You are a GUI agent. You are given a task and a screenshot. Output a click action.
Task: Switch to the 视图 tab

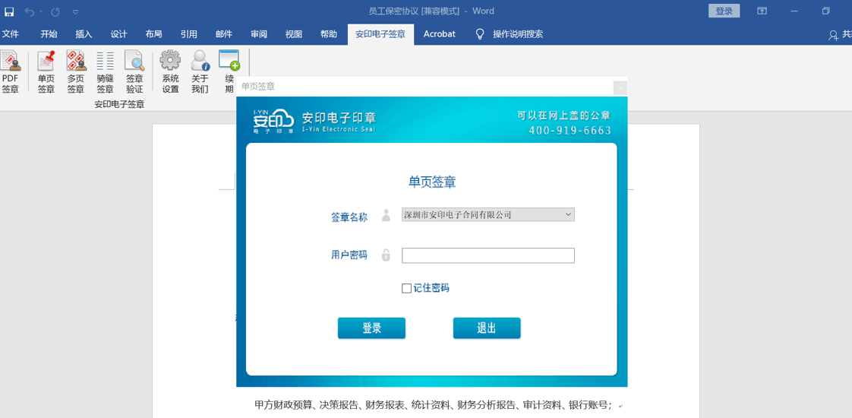tap(293, 34)
